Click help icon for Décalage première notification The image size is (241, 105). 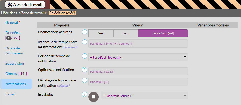pos(84,80)
